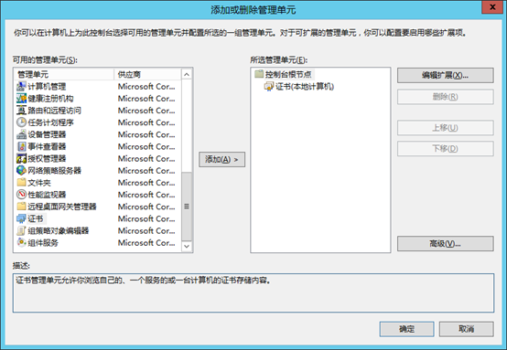Cancel the dialog with 取消
Screen dimensions: 507x350
click(466, 329)
